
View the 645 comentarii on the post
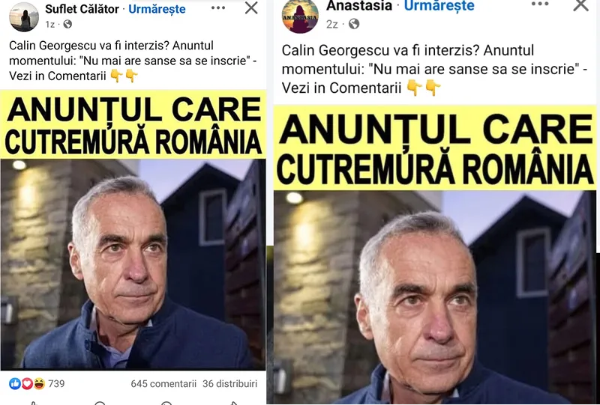point(163,383)
